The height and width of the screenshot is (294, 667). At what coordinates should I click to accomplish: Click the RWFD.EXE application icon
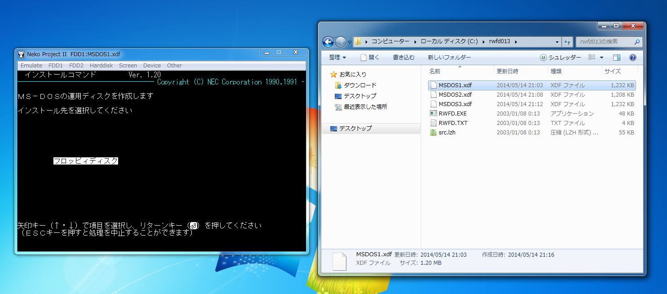tap(433, 113)
